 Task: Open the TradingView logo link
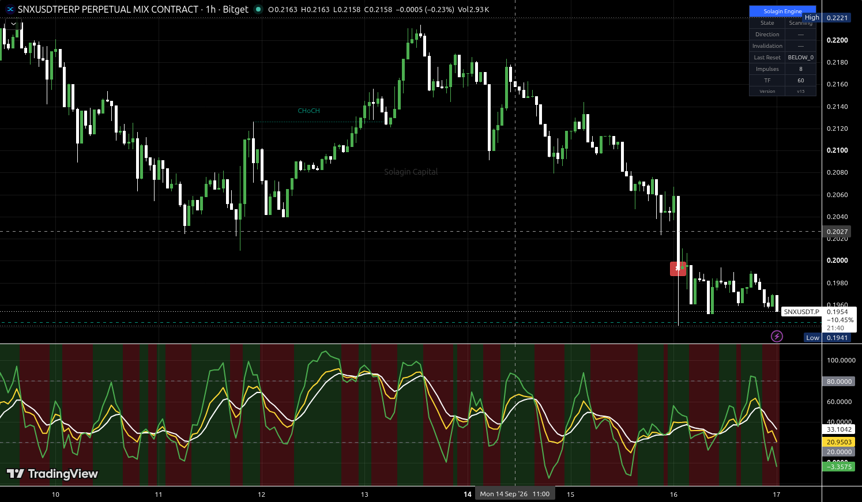52,474
